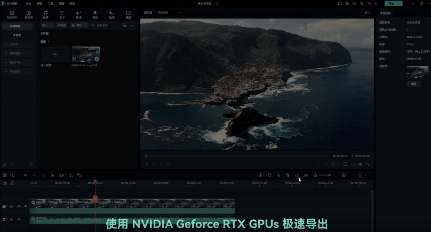The image size is (431, 232).
Task: Lock the audio track using the lock icon
Action: (x=11, y=219)
